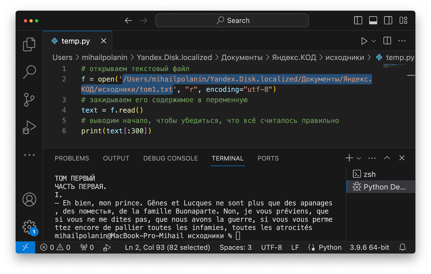Image resolution: width=431 pixels, height=274 pixels.
Task: Open the исходники breadcrumb menu
Action: [345, 57]
